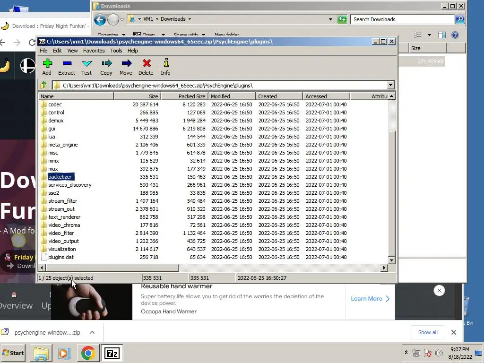Sort by the Created column header

(279, 96)
